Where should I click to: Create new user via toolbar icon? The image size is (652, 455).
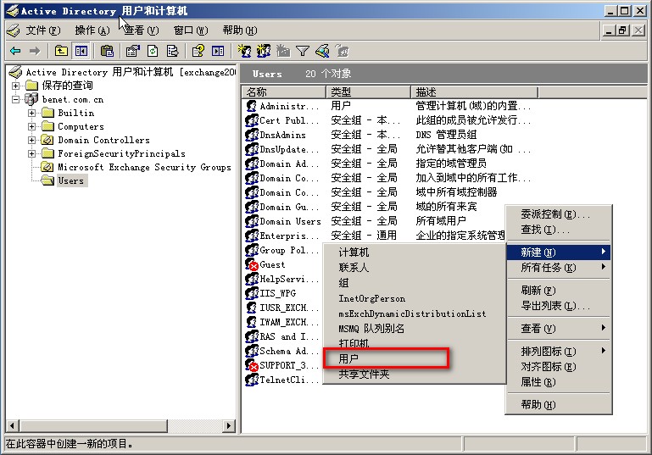tap(244, 51)
